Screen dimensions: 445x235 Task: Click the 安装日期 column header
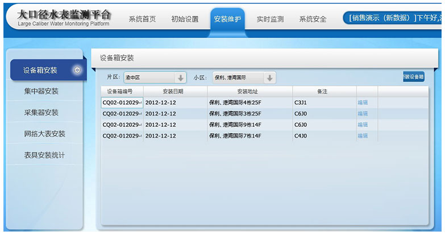tap(175, 92)
